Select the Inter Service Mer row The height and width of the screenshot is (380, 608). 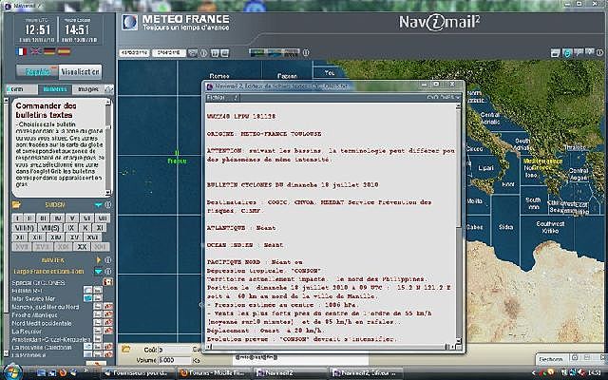(62, 298)
